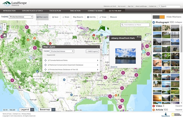Click the Sign Out link
This screenshot has width=183, height=119.
[x=130, y=6]
